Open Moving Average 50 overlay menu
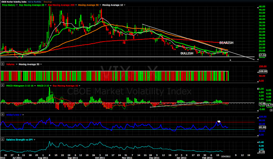Viewport: 273px width, 159px height. click(100, 5)
